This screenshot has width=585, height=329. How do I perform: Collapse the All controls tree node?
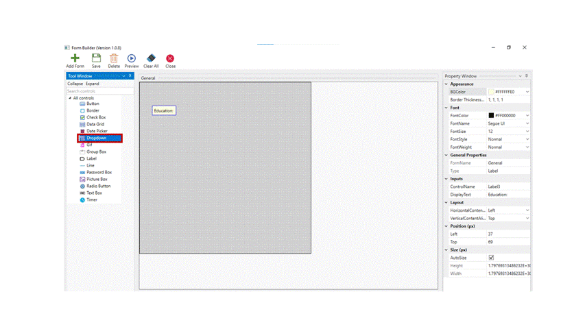pyautogui.click(x=70, y=98)
